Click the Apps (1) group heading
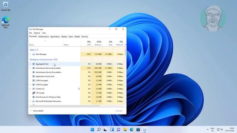Screen dimensions: 237x133 pyautogui.click(x=34, y=50)
